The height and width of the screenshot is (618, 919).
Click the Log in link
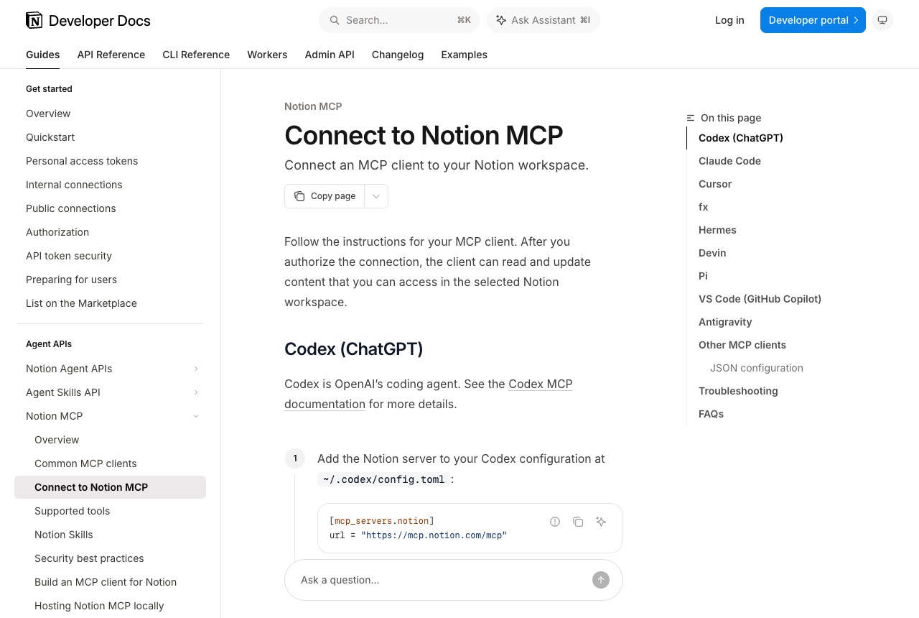tap(729, 20)
